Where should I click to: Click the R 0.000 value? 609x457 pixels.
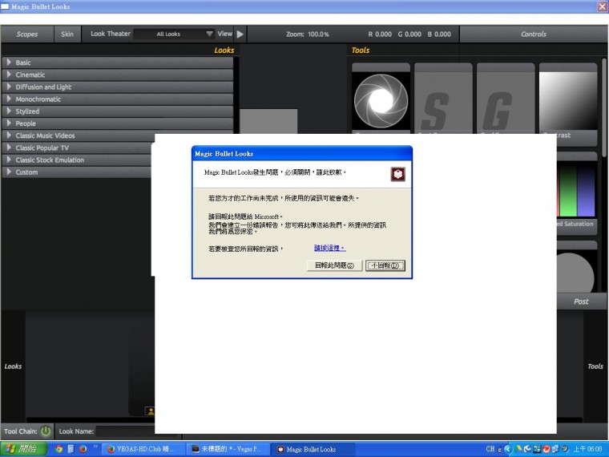click(x=380, y=34)
